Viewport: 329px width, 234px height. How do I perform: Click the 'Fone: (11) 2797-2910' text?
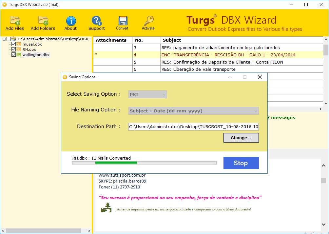119,187
